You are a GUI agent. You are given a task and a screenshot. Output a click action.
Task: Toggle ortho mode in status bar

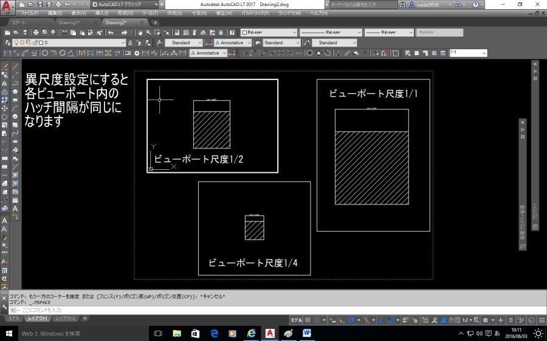(x=342, y=320)
